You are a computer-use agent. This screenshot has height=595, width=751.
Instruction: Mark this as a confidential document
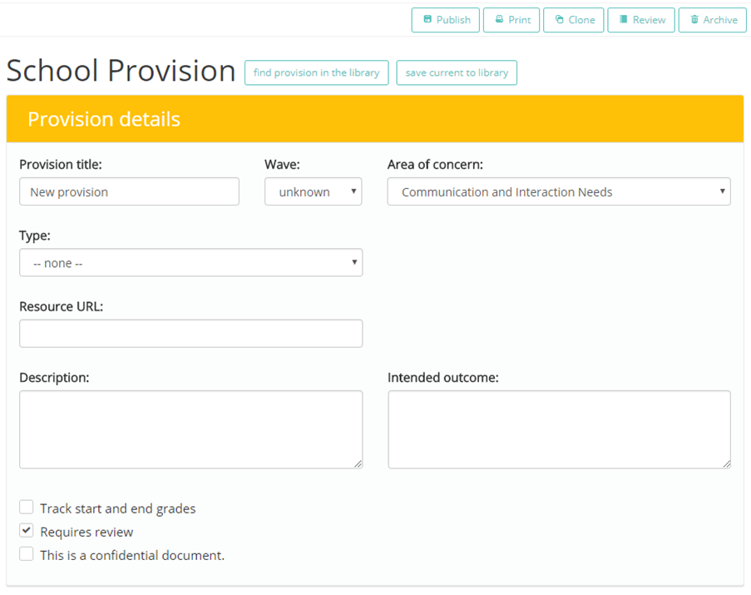point(26,553)
